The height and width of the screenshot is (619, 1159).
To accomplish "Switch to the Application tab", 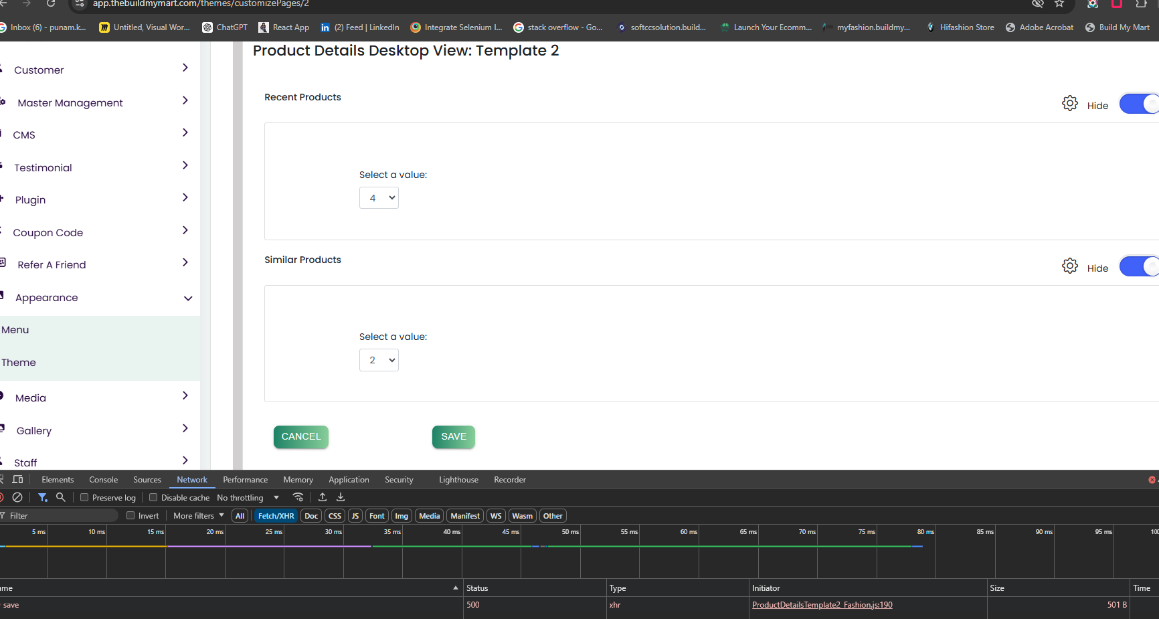I will pos(349,480).
